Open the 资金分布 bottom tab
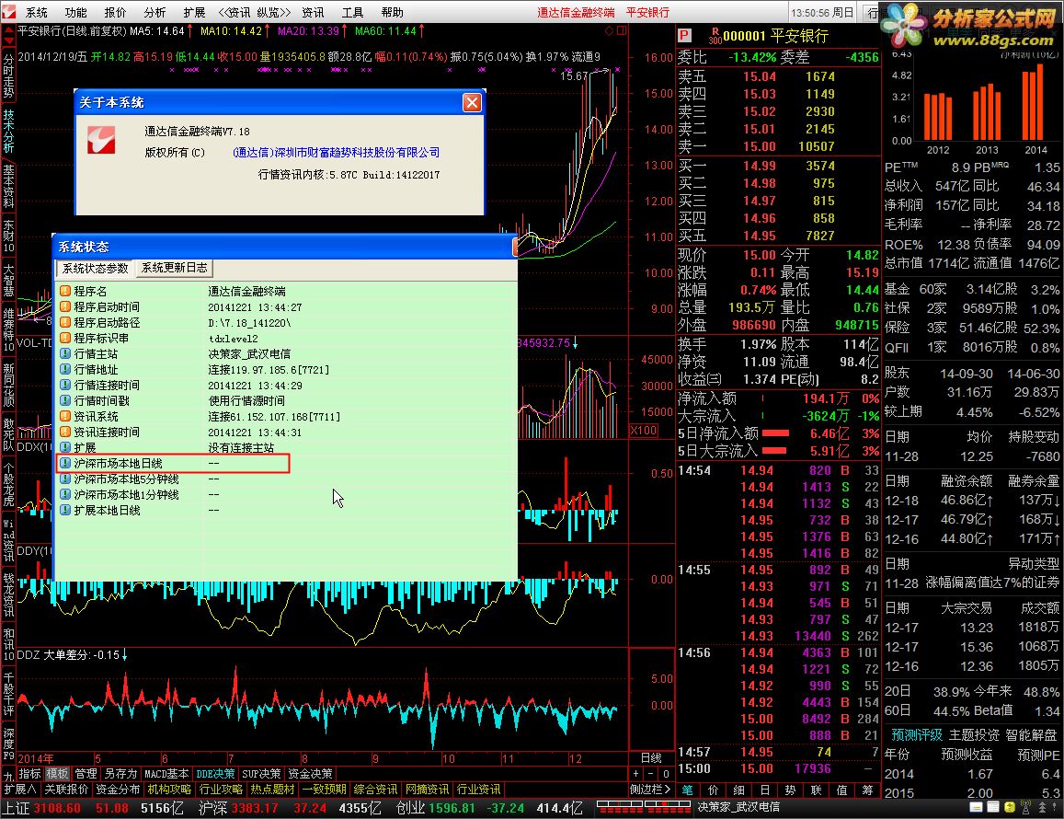The width and height of the screenshot is (1064, 819). click(x=118, y=790)
